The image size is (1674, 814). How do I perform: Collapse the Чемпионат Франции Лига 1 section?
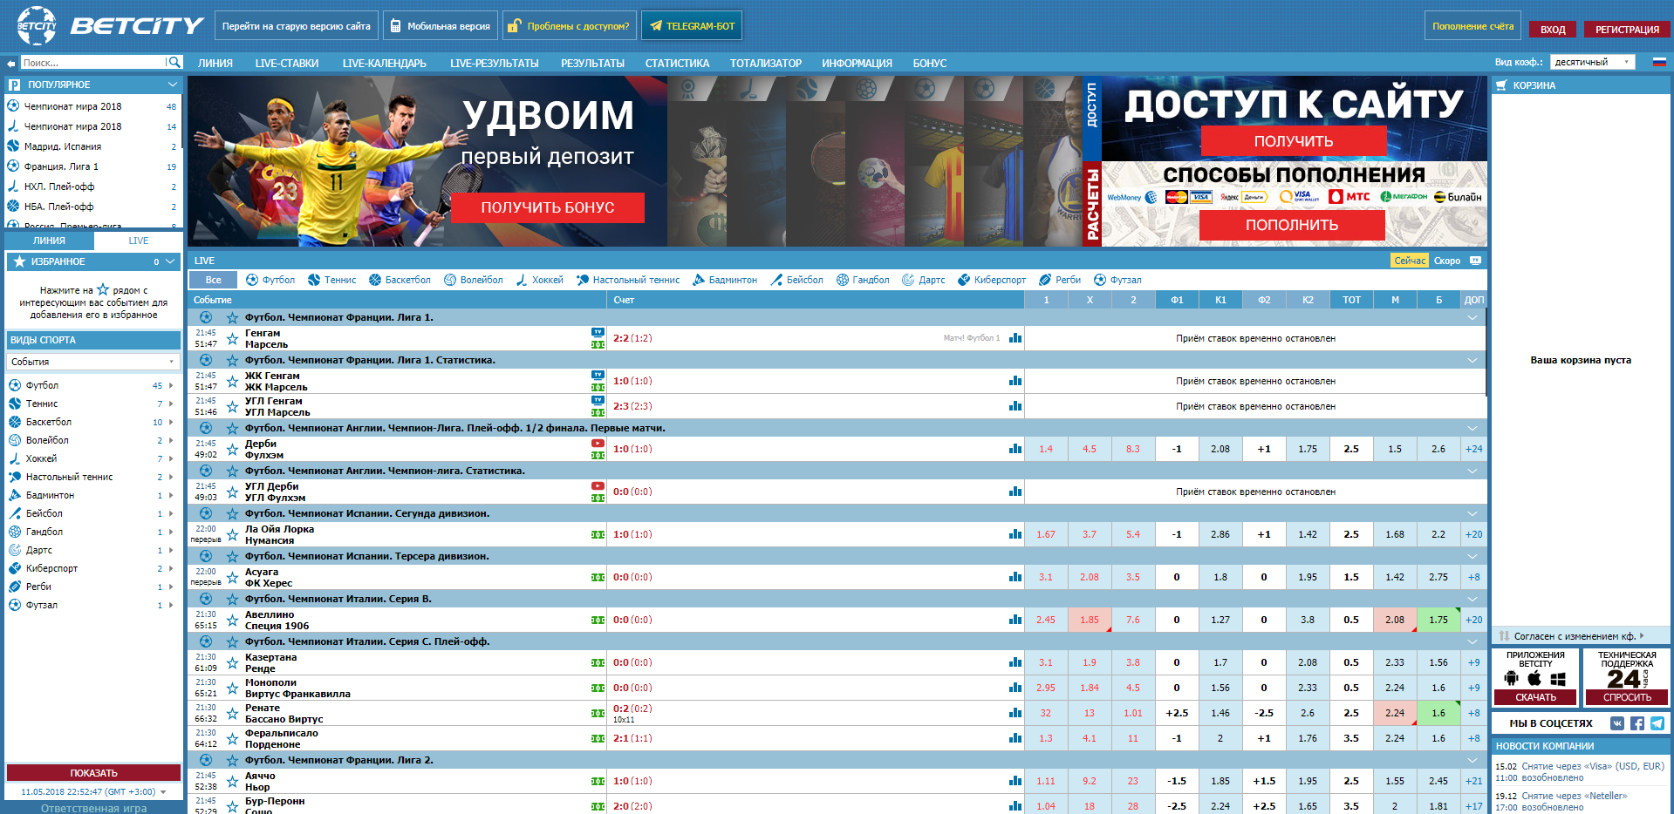[x=1472, y=317]
